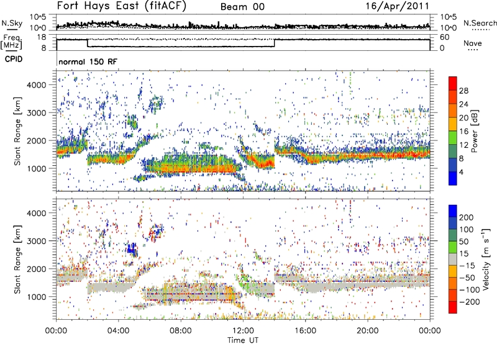
Task: Click the power panel 'Slant Range [km]' label
Action: [17, 131]
